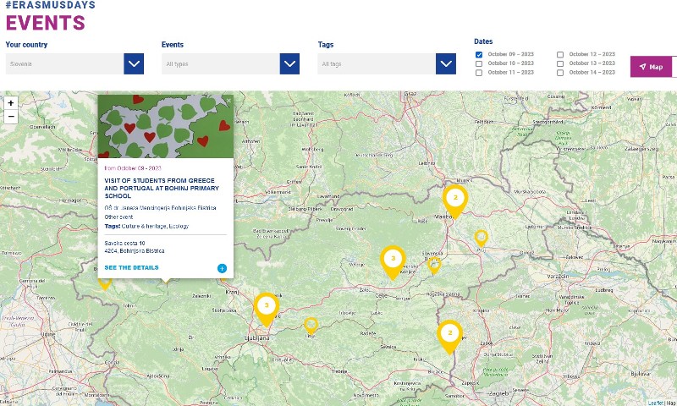Click 'from October 09 - 2023' popup date
This screenshot has height=406, width=677.
[133, 168]
